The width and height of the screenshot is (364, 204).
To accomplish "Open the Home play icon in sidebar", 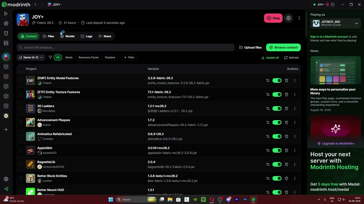I will (x=6, y=14).
